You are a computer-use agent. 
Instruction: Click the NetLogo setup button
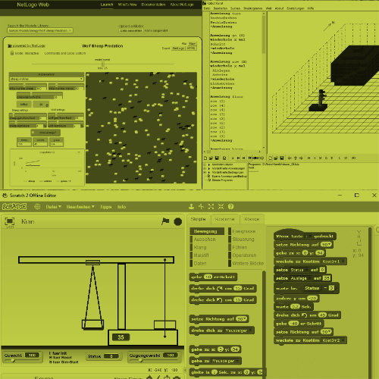pyautogui.click(x=24, y=104)
